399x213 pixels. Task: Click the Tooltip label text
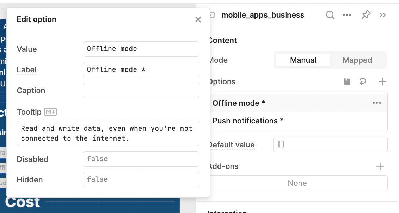pyautogui.click(x=29, y=112)
